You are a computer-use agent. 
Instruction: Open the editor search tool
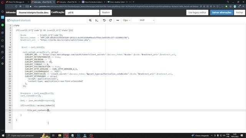coord(90,20)
